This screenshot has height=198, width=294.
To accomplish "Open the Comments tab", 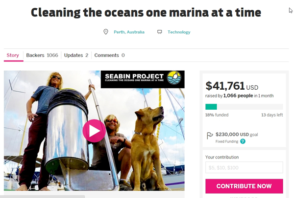I will [x=109, y=55].
